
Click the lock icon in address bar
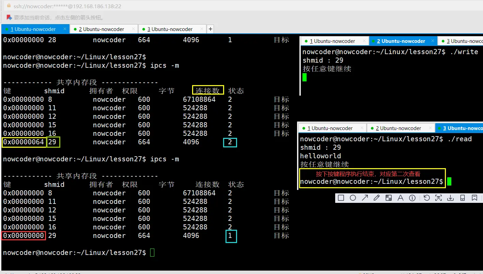(9, 6)
